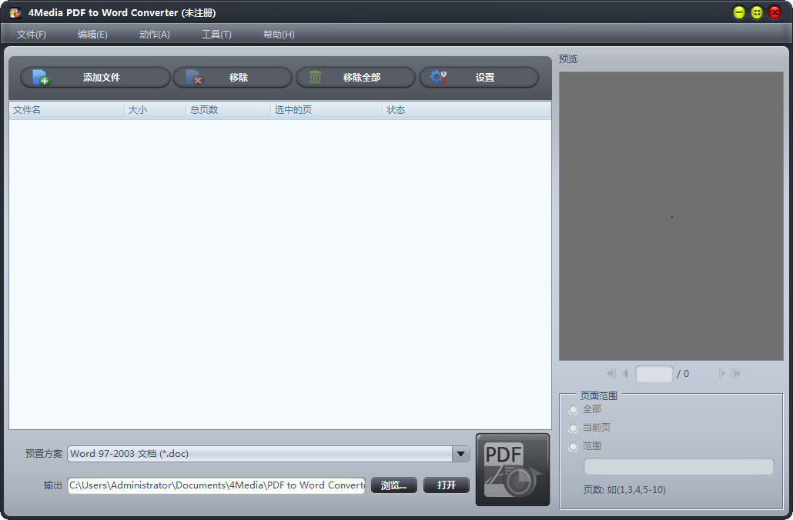Select the Range (范围) radio option

coord(573,447)
